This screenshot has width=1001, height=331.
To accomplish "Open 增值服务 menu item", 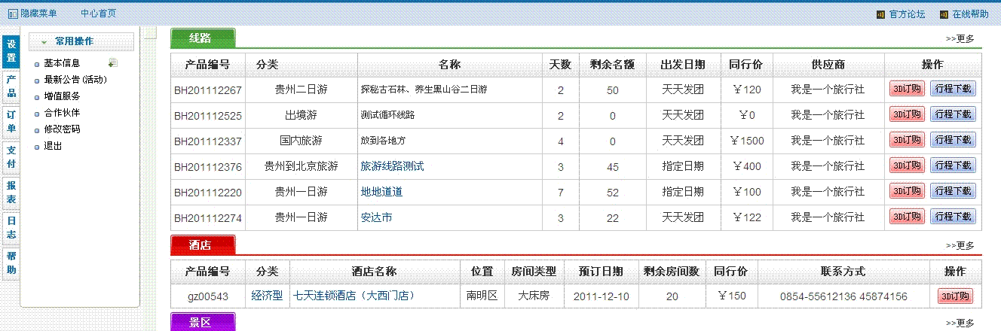I will point(62,96).
